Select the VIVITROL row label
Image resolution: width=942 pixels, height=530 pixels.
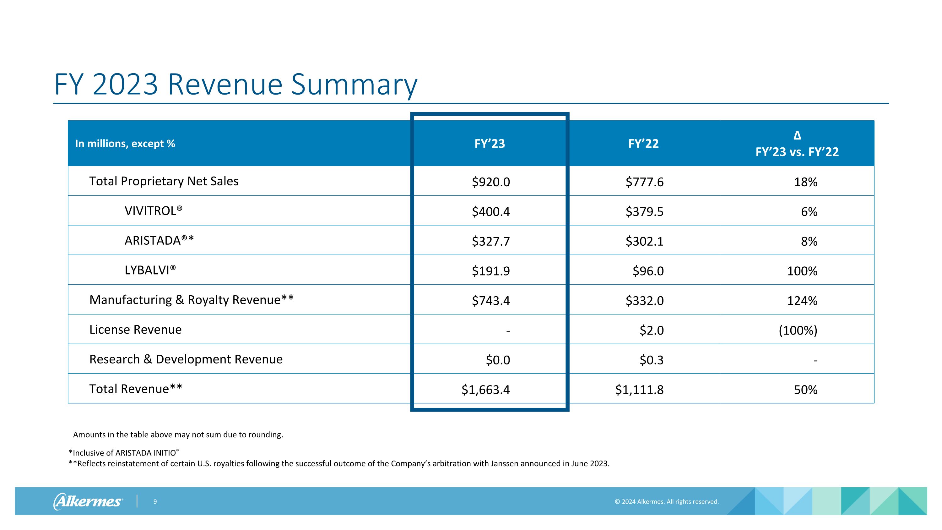coord(153,211)
